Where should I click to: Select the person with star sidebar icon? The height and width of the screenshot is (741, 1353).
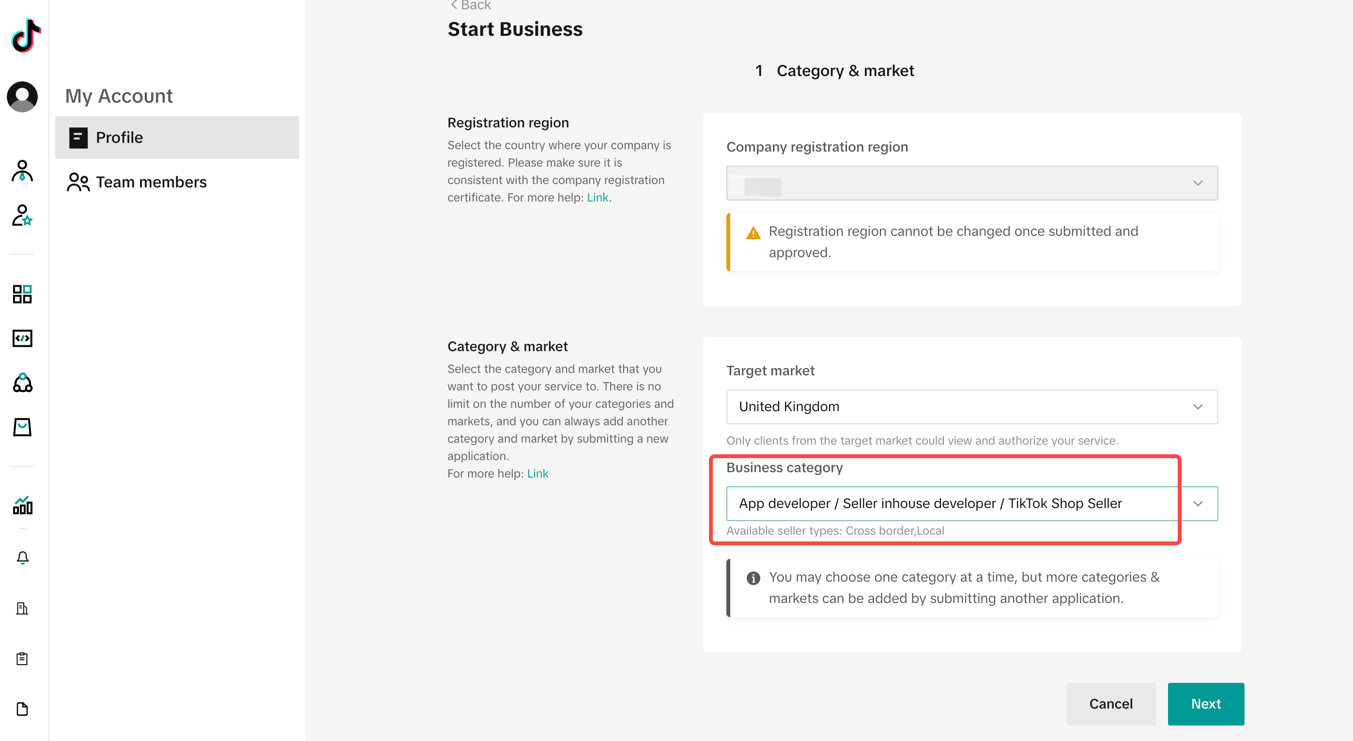pos(22,216)
